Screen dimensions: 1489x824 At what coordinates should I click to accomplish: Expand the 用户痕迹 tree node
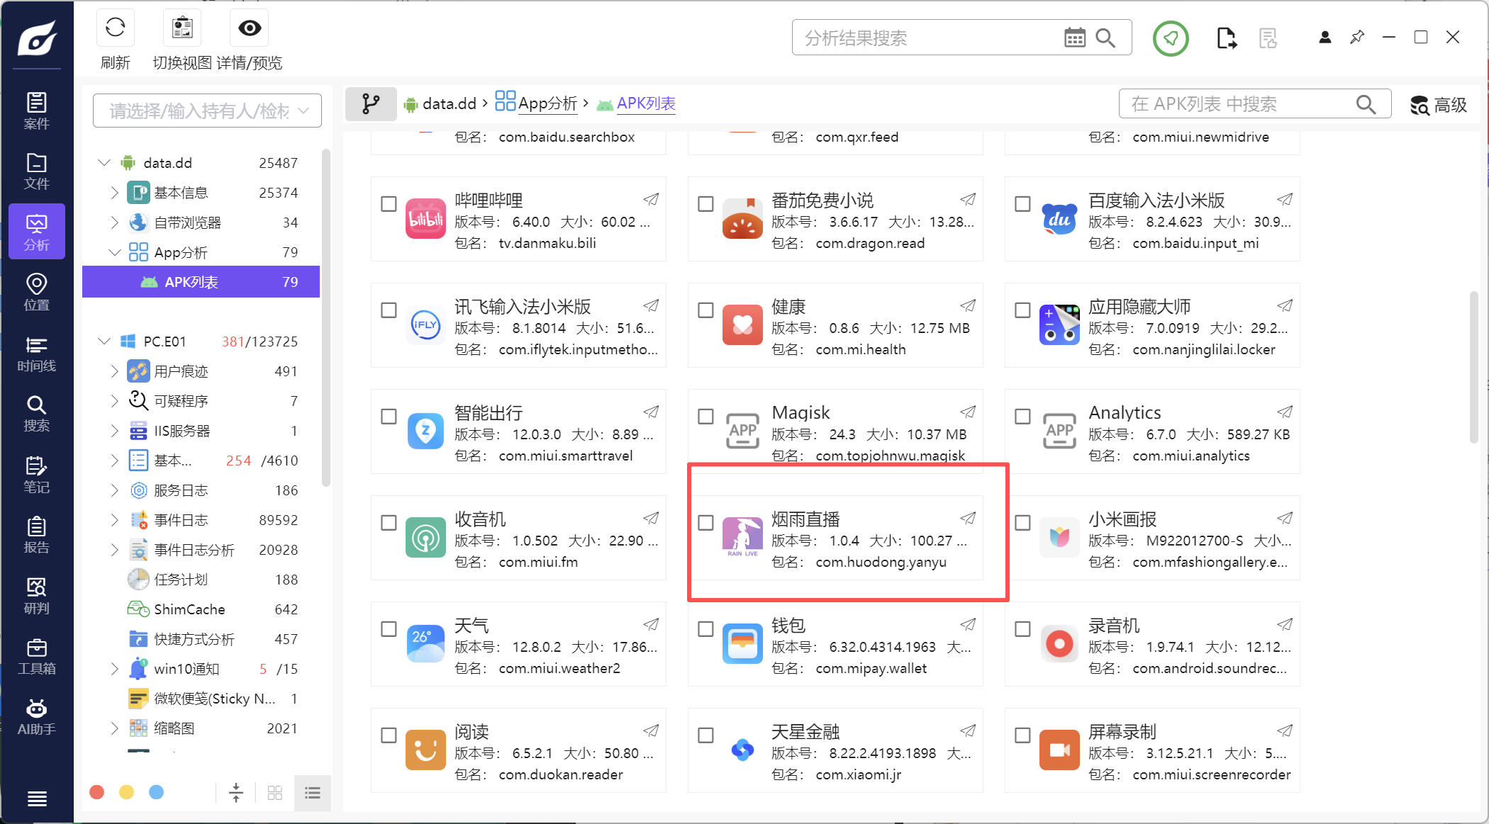[114, 371]
